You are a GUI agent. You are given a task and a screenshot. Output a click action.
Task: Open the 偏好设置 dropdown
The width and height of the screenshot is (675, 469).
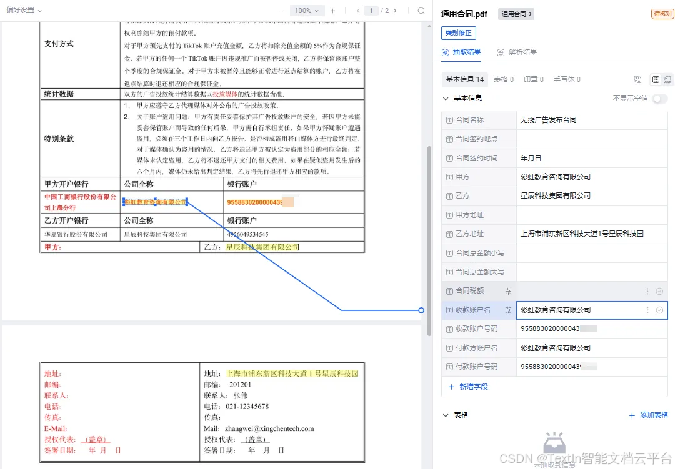tap(24, 11)
